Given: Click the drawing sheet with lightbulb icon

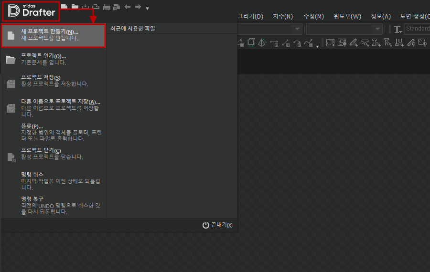Looking at the screenshot, I should click(x=342, y=43).
